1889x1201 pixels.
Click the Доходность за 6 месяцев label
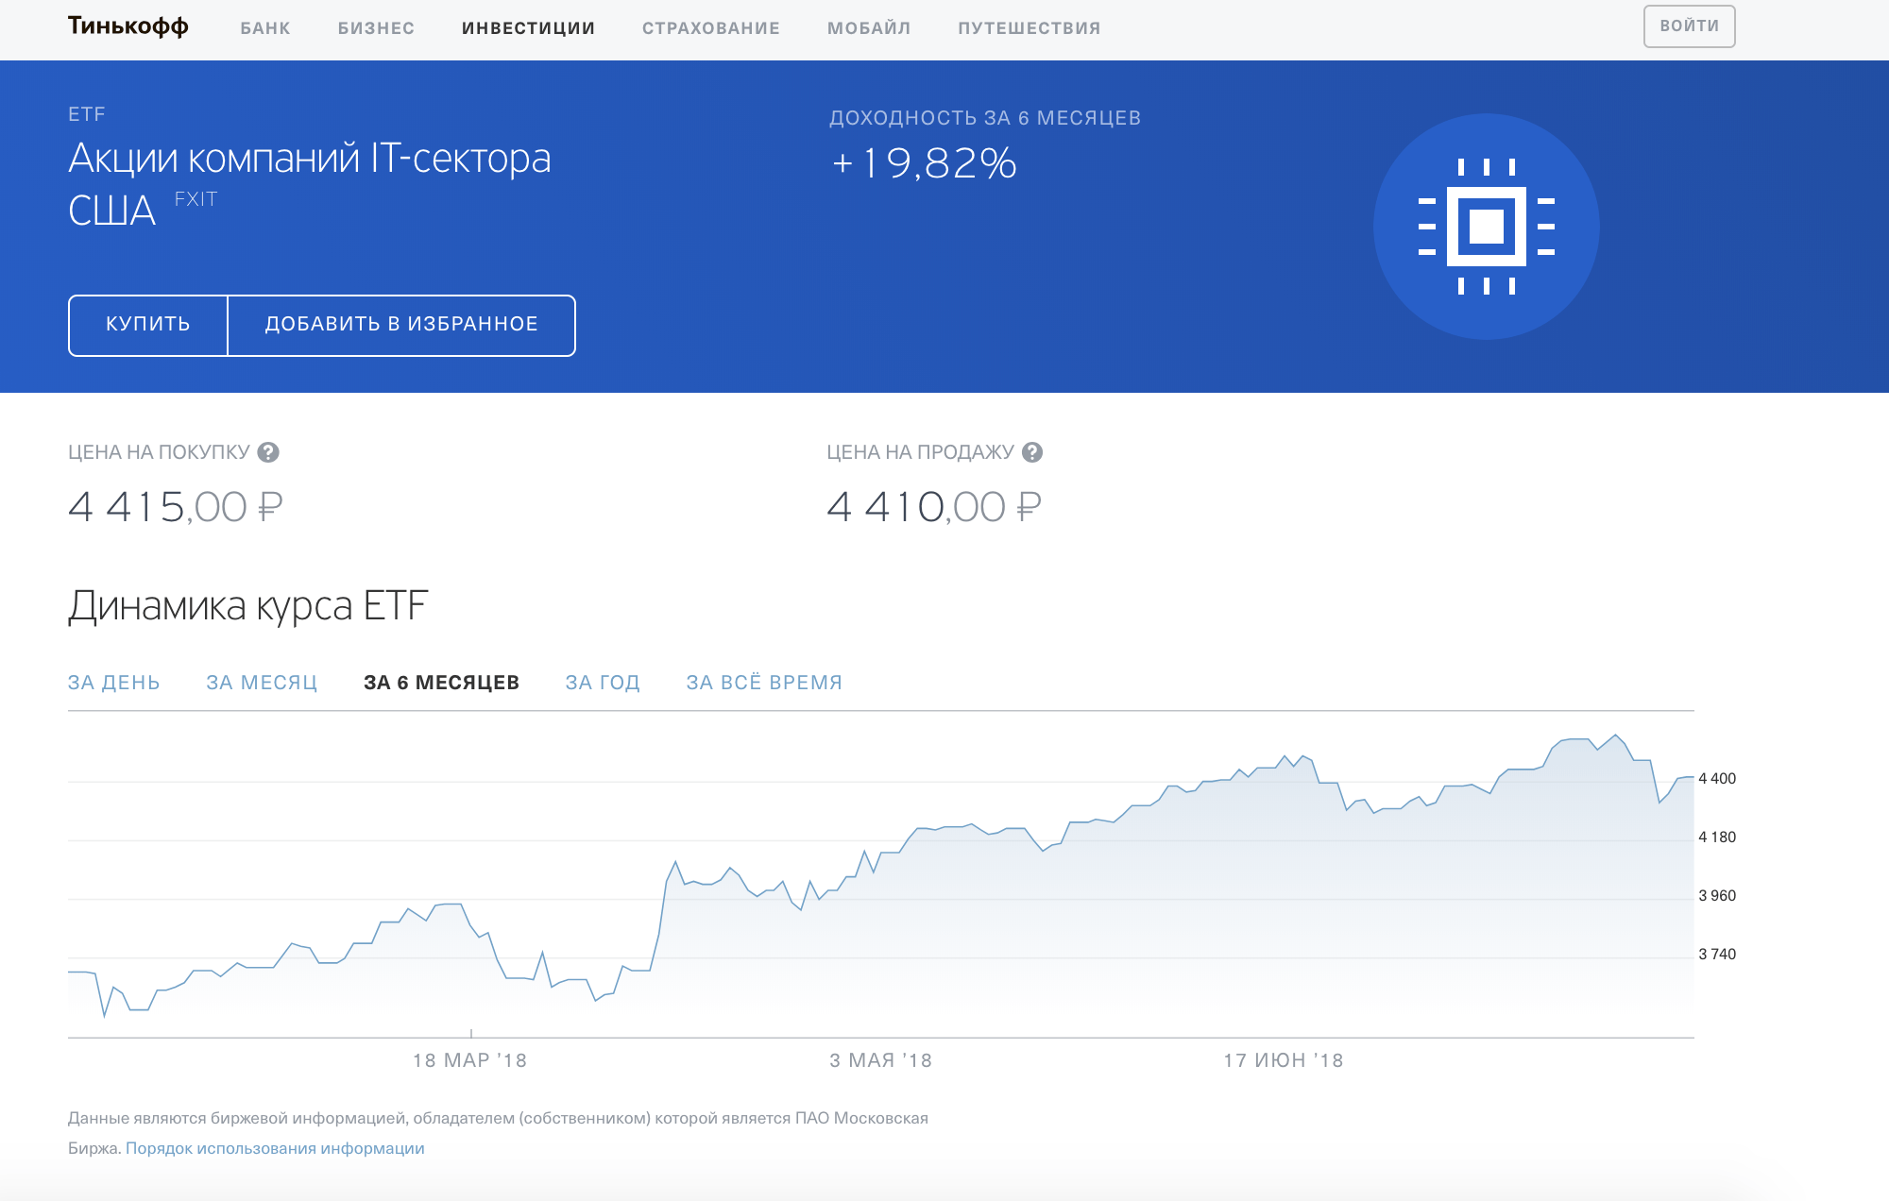click(985, 118)
